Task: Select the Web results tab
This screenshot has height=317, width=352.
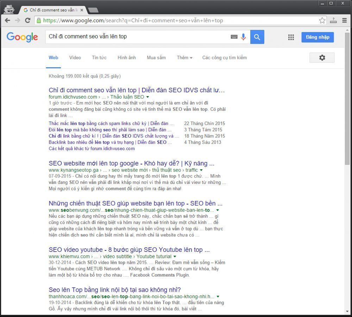Action: click(x=53, y=57)
